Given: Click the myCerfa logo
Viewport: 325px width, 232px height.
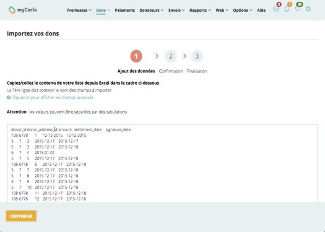Looking at the screenshot, I should [x=22, y=10].
